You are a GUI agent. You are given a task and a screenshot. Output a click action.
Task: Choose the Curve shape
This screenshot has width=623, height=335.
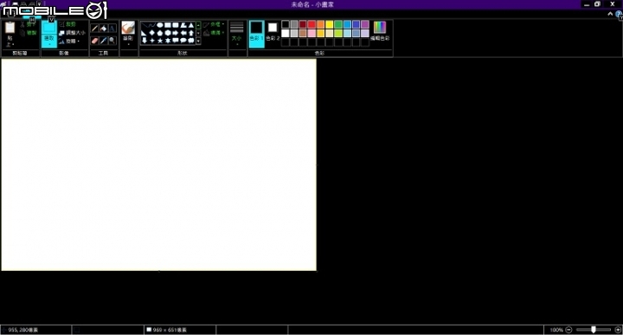pyautogui.click(x=152, y=25)
